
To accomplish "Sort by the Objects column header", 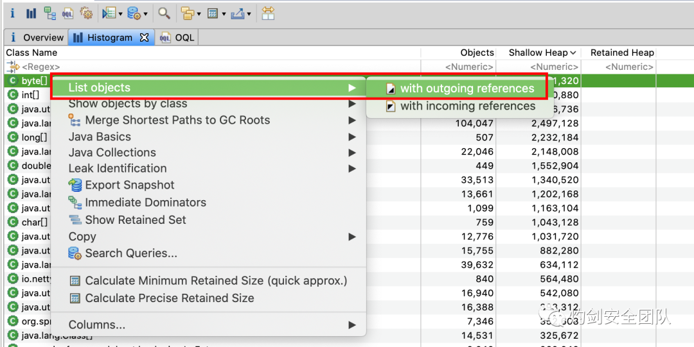I will pyautogui.click(x=477, y=53).
